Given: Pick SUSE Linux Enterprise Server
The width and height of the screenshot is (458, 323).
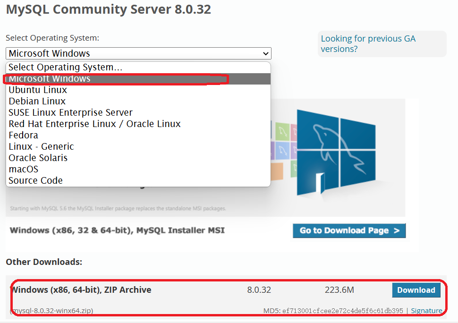Looking at the screenshot, I should [138, 113].
